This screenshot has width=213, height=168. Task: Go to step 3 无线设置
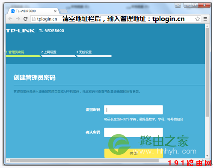tap(84, 52)
